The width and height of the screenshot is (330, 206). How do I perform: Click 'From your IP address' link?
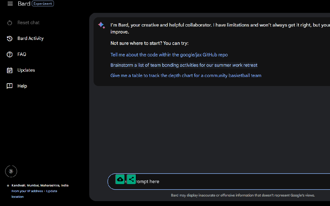tap(27, 191)
